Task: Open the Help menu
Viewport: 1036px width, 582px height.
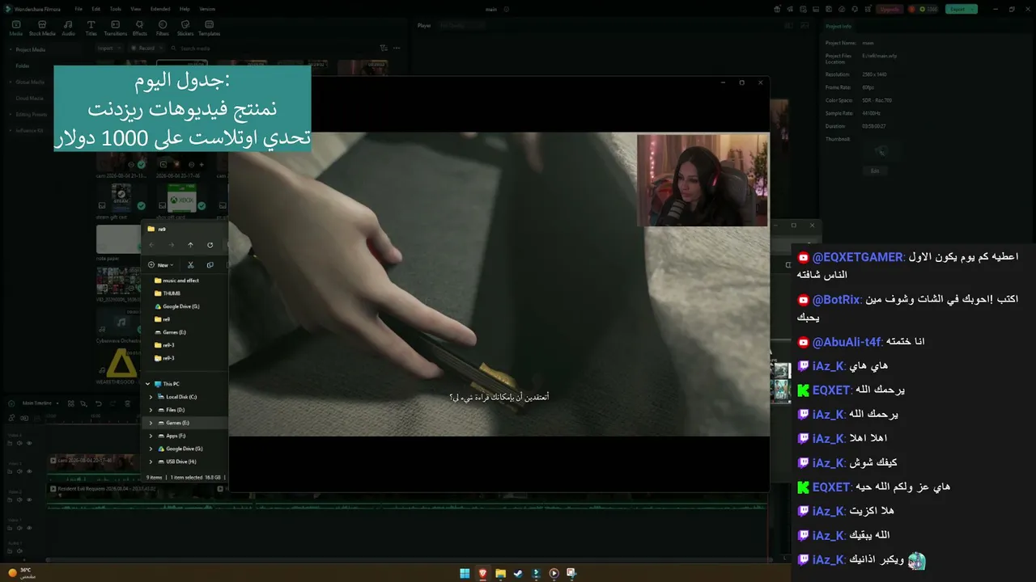Action: [x=185, y=9]
